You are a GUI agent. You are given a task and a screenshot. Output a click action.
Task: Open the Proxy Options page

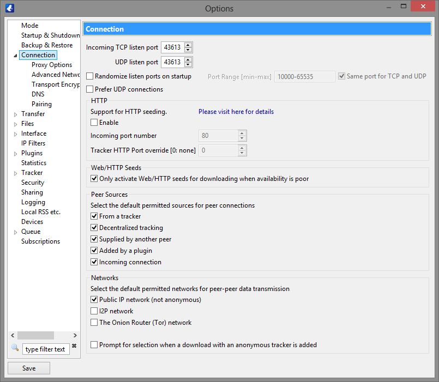[51, 65]
